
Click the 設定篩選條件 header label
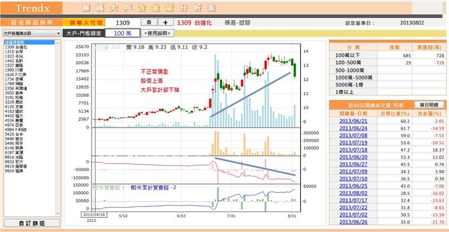[31, 22]
